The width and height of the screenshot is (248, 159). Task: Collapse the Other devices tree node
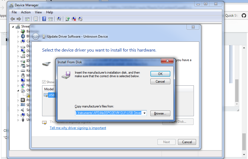pos(19,90)
